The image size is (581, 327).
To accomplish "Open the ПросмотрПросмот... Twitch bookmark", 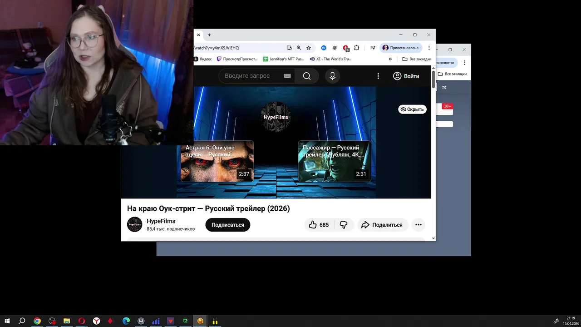I will (x=237, y=59).
